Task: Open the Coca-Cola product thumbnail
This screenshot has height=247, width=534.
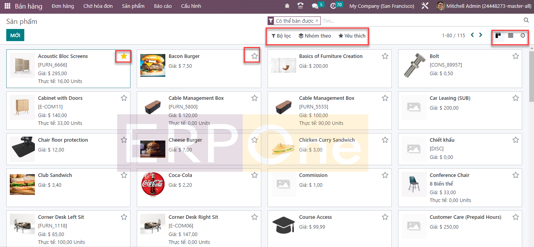Action: 153,184
